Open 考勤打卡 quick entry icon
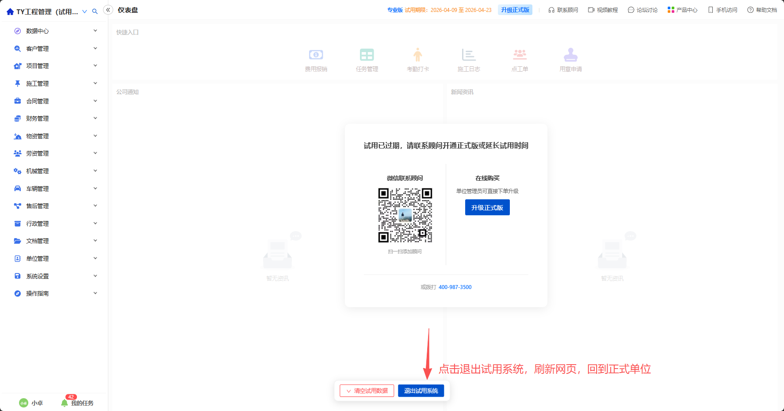Image resolution: width=784 pixels, height=411 pixels. tap(418, 55)
